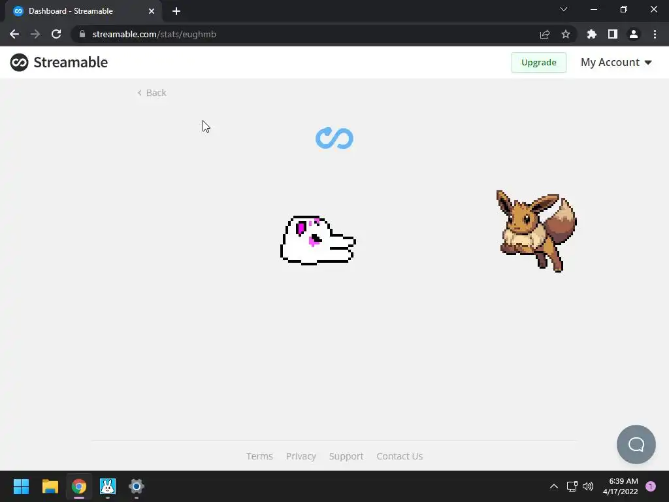Minimize the Chrome window
This screenshot has width=669, height=502.
click(593, 9)
